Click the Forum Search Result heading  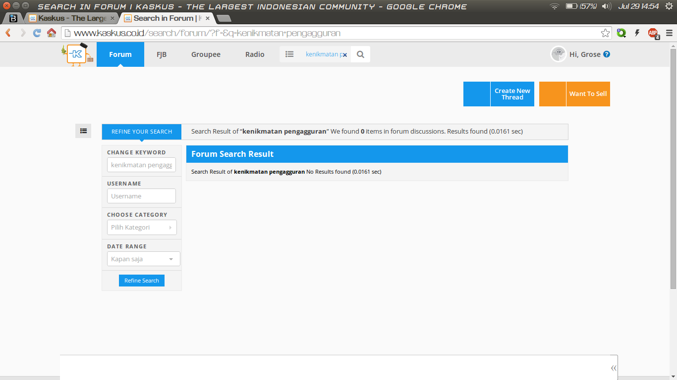[x=232, y=154]
